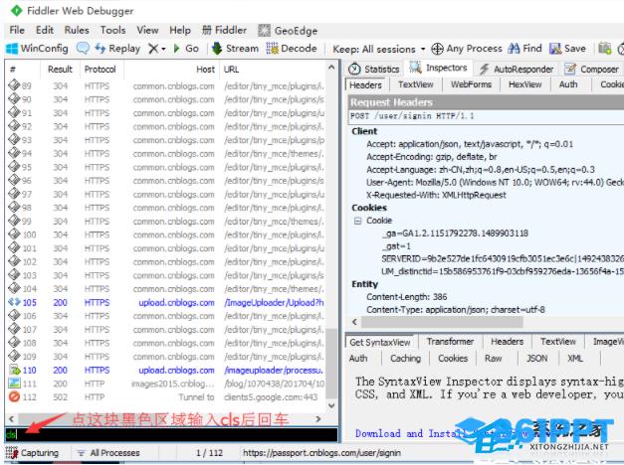Select session 104 themes row

[166, 289]
